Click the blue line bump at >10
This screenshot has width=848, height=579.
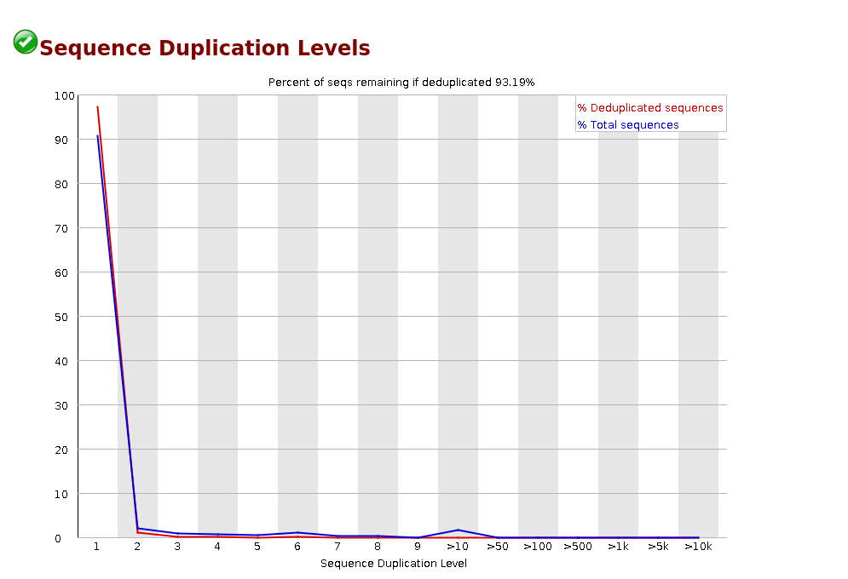(x=458, y=530)
